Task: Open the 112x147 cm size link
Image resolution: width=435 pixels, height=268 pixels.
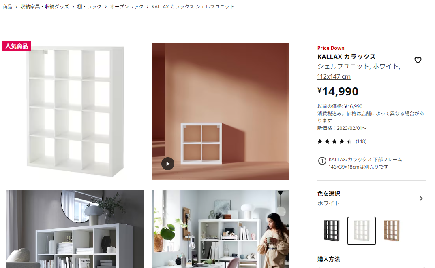Action: click(334, 77)
